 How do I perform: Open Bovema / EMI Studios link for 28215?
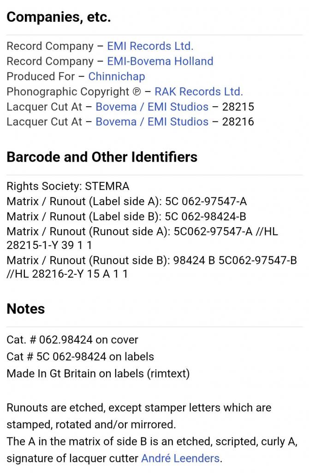pos(152,107)
